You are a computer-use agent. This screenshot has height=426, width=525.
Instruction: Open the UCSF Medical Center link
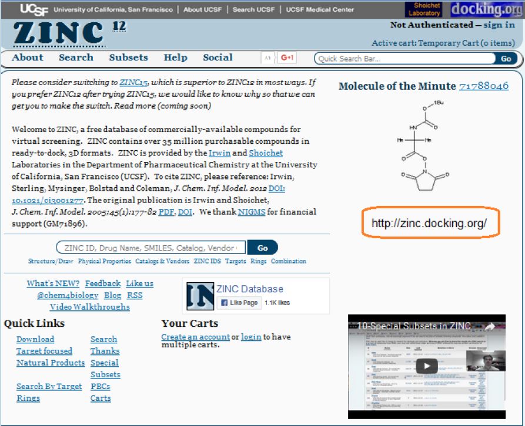click(320, 10)
